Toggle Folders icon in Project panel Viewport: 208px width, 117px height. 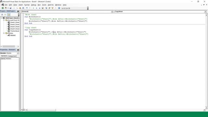click(x=9, y=15)
